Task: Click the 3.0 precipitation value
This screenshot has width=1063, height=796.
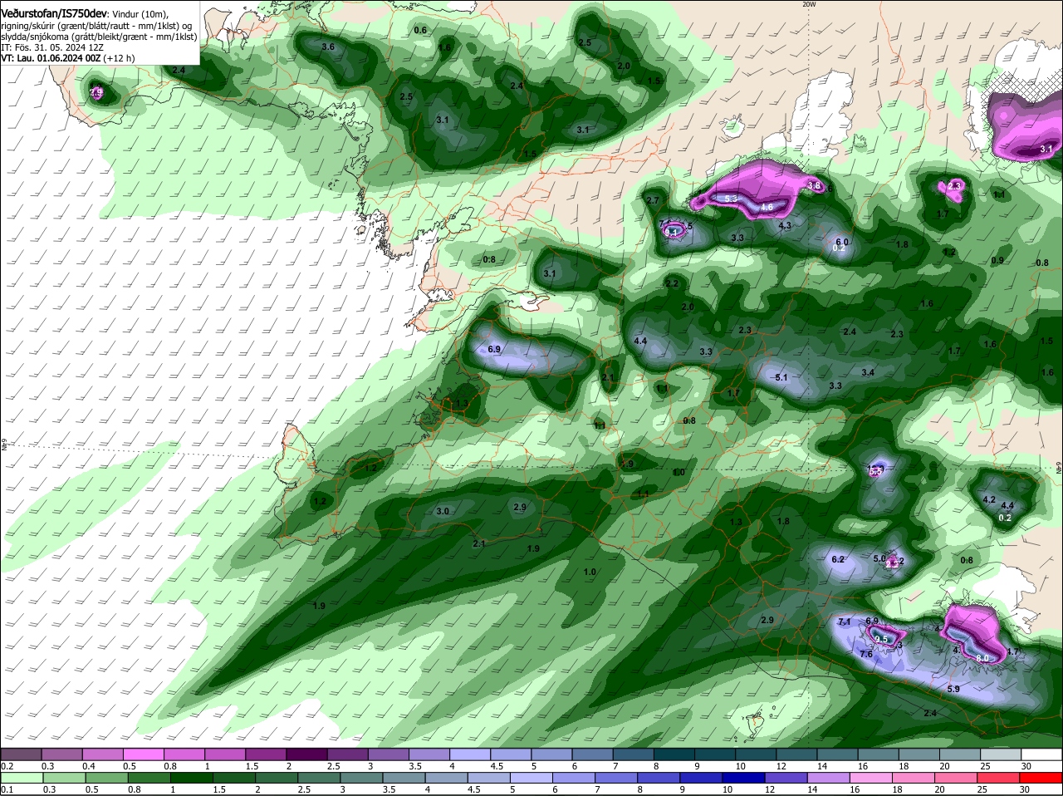Action: click(x=443, y=512)
